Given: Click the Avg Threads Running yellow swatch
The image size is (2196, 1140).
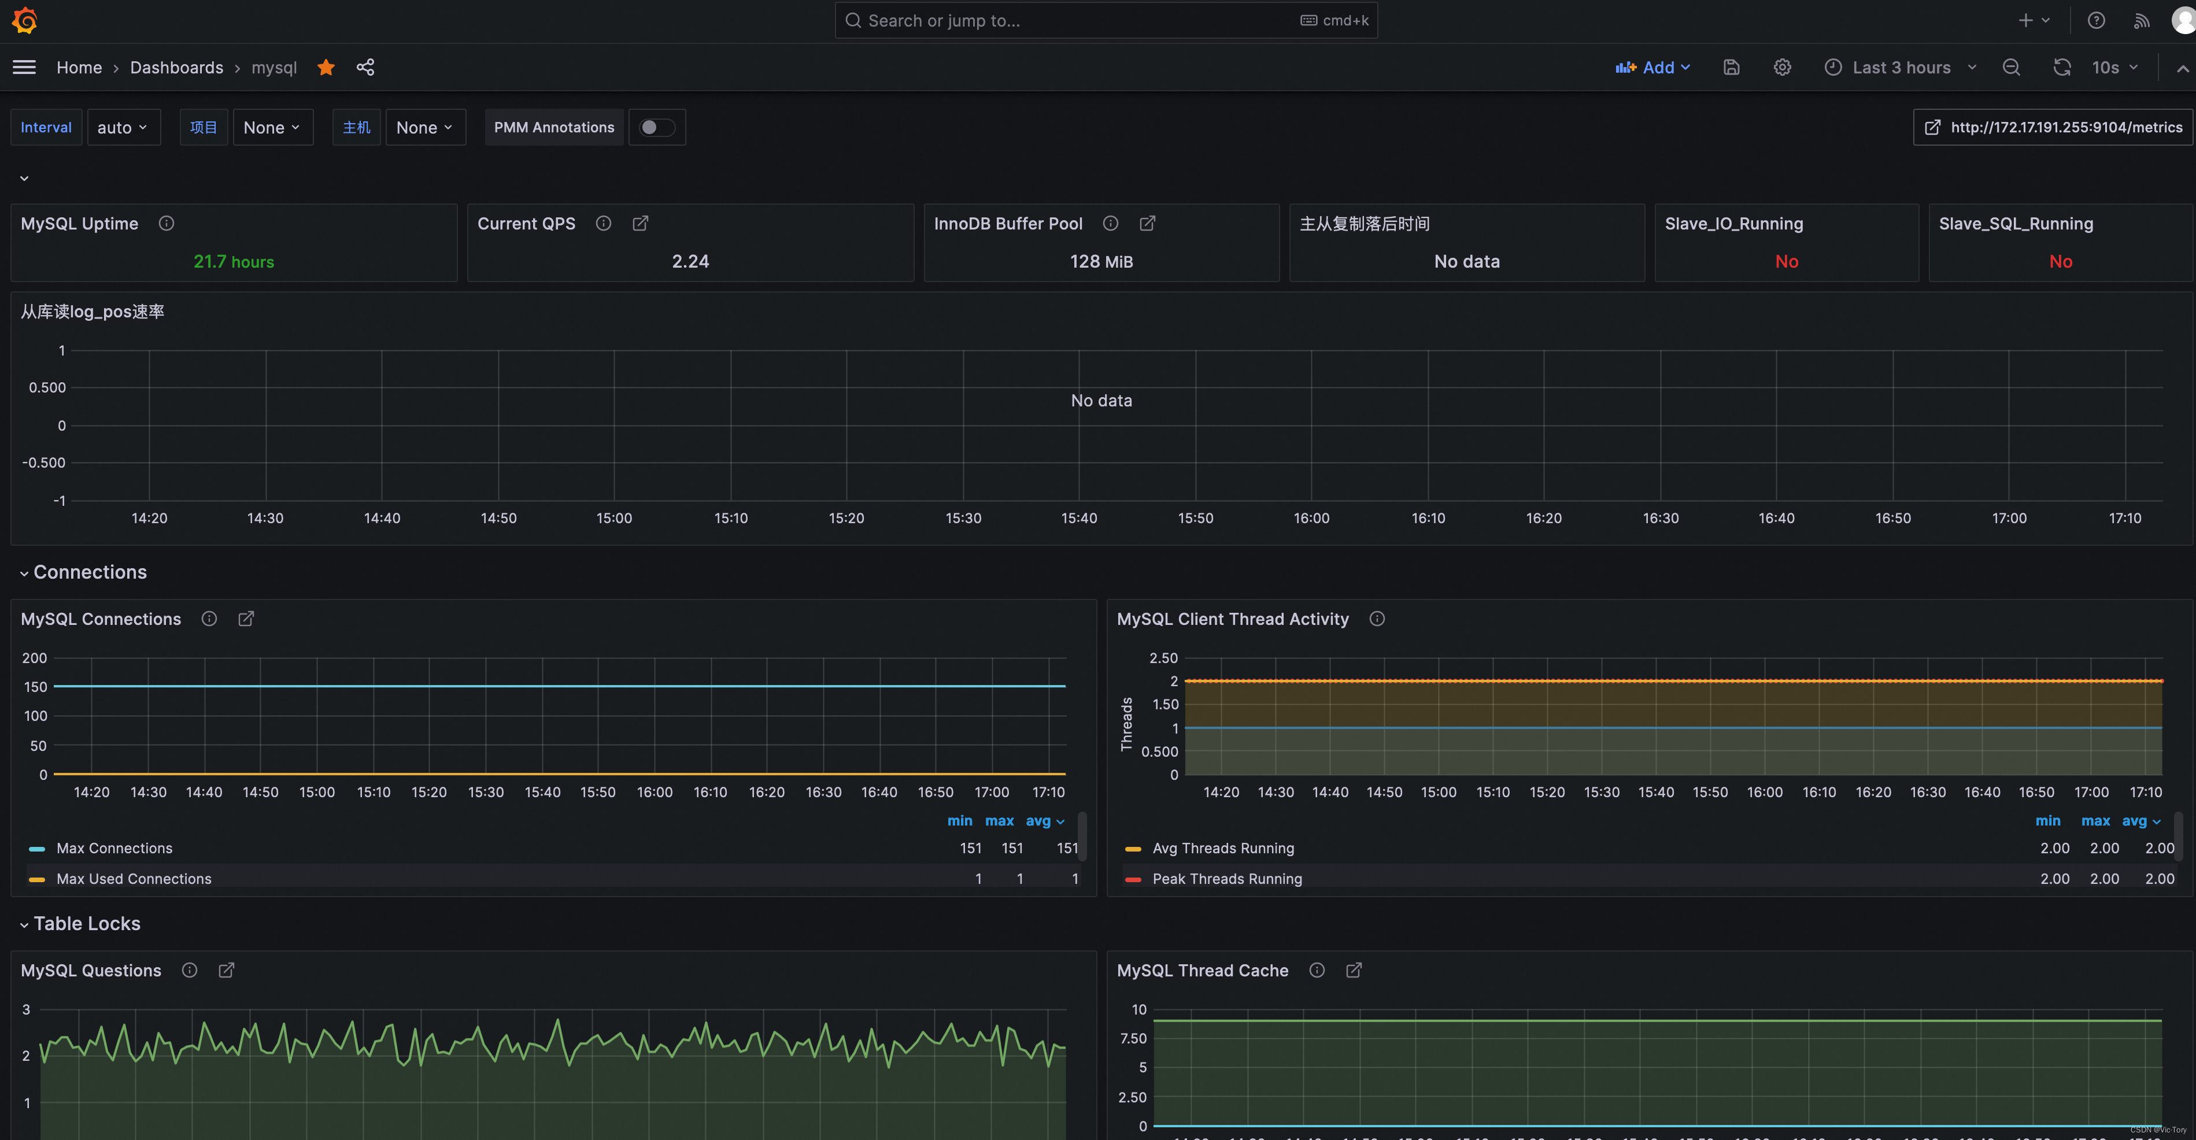Looking at the screenshot, I should click(1133, 849).
